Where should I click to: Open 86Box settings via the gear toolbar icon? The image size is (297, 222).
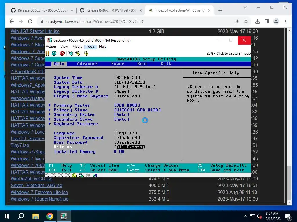pos(86,53)
